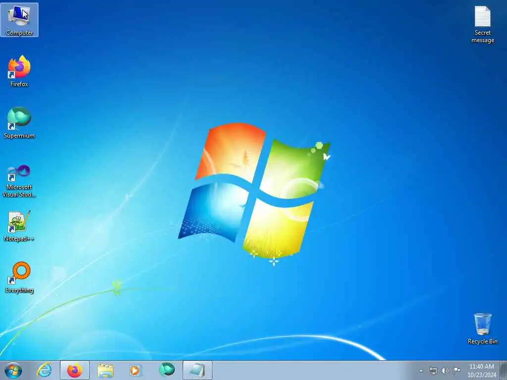Image resolution: width=507 pixels, height=380 pixels.
Task: Select the Everything search shortcut
Action: click(19, 277)
